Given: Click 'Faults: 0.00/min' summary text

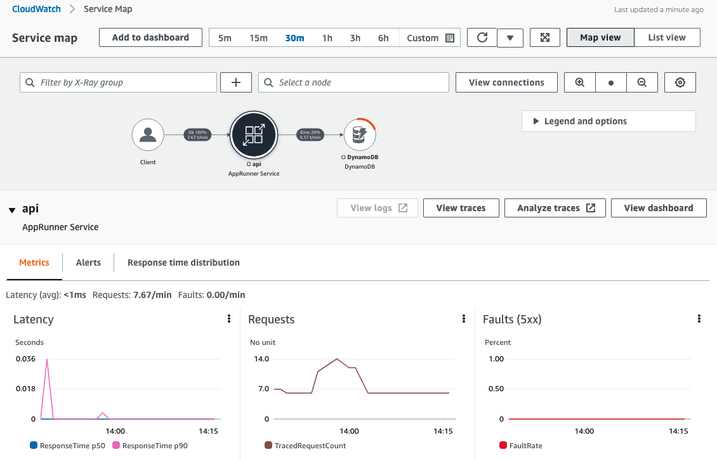Looking at the screenshot, I should coord(211,295).
